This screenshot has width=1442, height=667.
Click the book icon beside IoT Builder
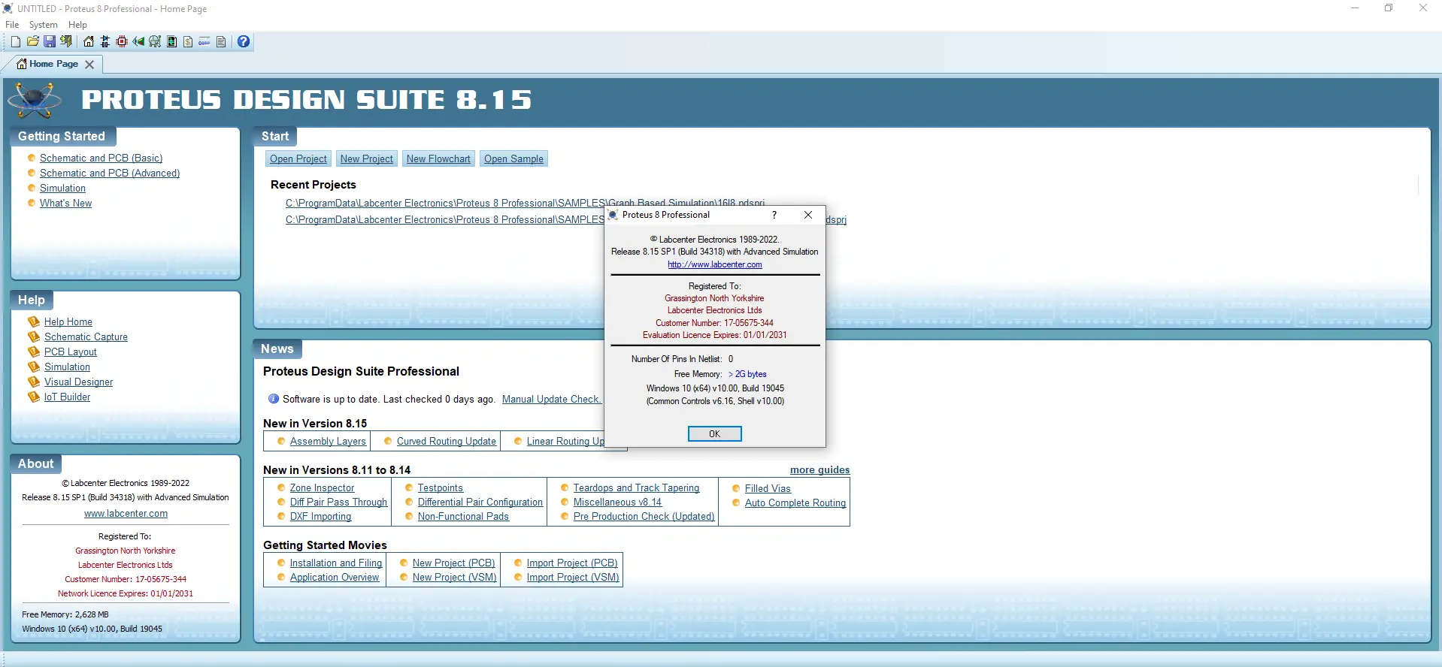click(x=34, y=397)
